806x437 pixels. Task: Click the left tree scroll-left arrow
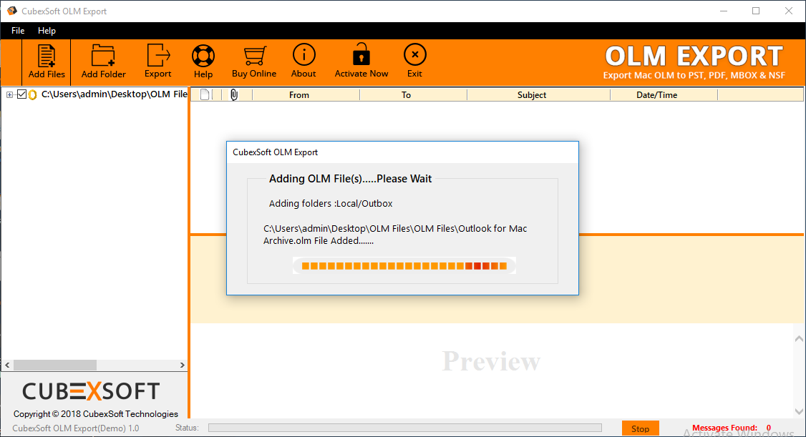[7, 365]
